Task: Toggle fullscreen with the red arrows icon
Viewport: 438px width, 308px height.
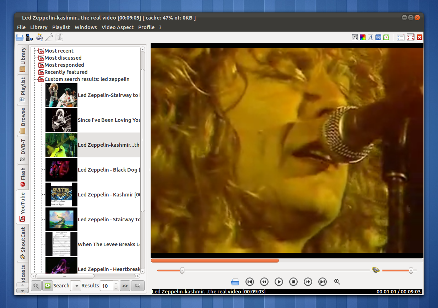Action: pos(411,37)
